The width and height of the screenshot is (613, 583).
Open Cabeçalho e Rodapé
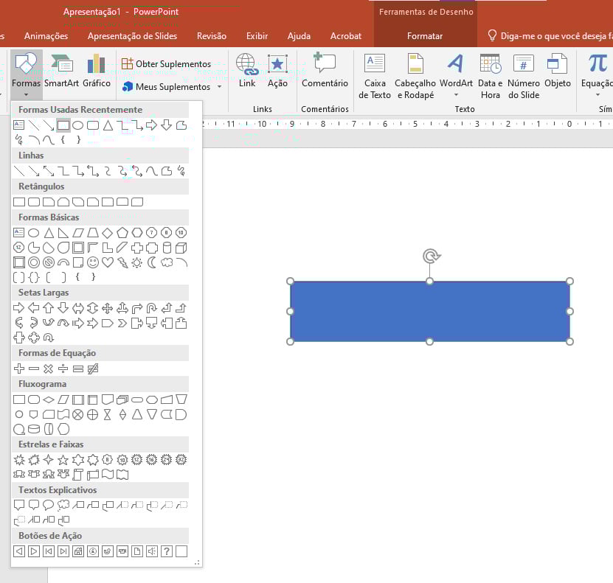pos(415,77)
